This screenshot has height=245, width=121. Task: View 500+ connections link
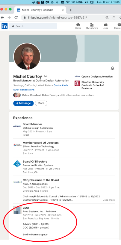24,90
